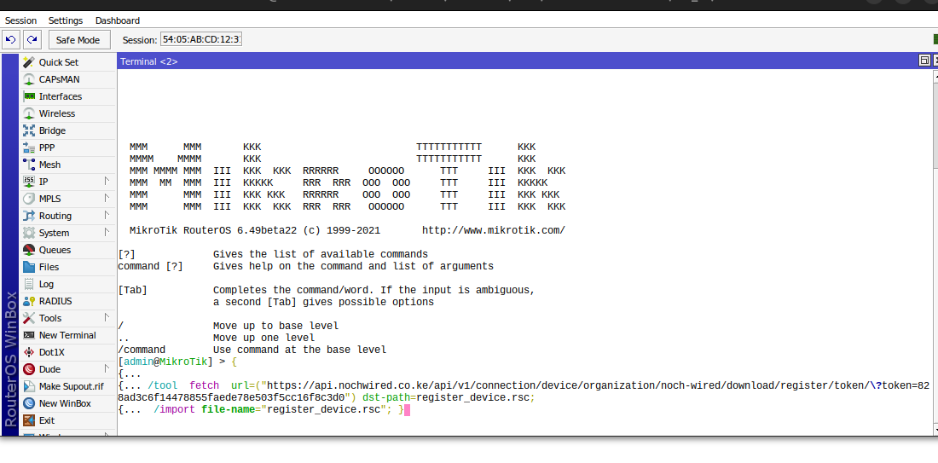Open the Session menu
This screenshot has height=463, width=938.
click(x=21, y=20)
